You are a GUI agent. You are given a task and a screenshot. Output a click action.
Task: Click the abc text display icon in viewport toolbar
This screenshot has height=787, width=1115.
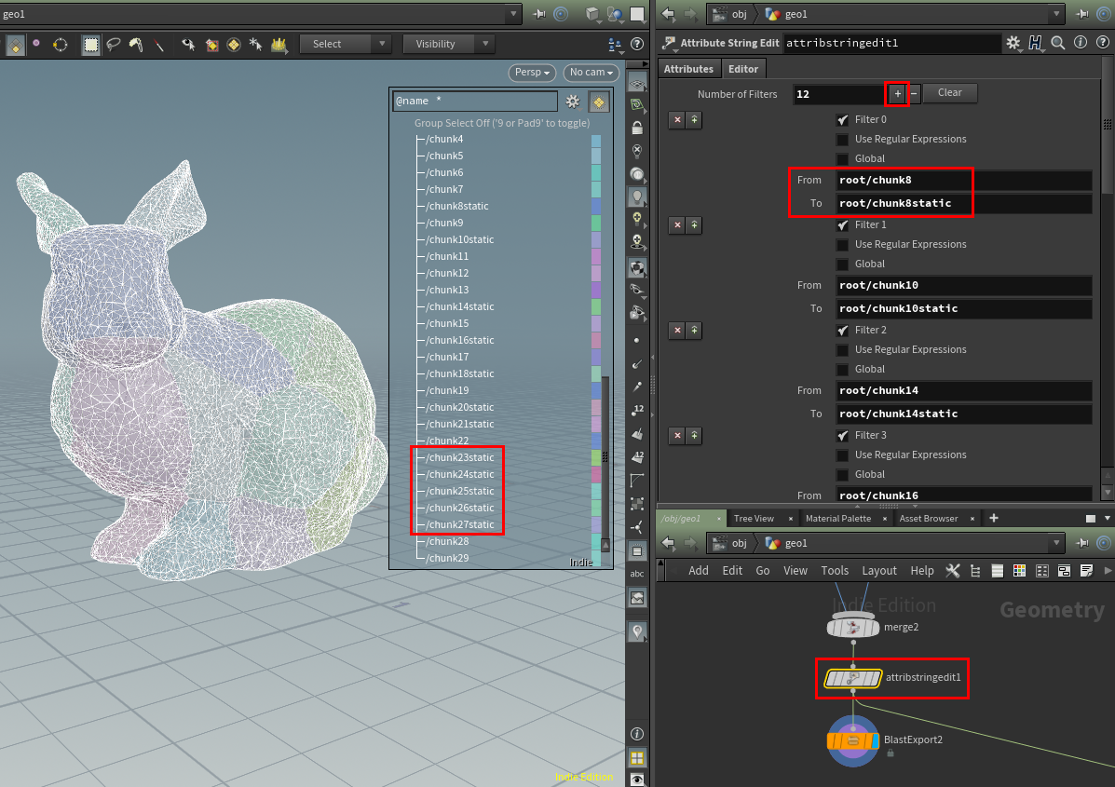click(x=636, y=574)
